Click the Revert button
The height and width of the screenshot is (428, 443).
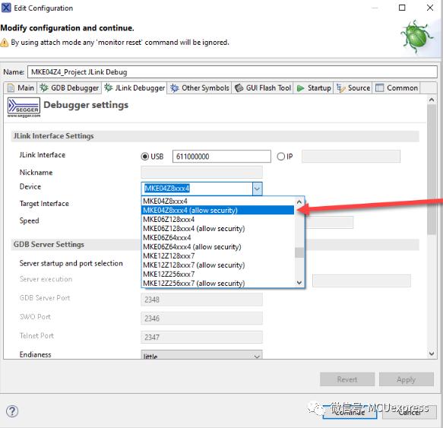347,379
